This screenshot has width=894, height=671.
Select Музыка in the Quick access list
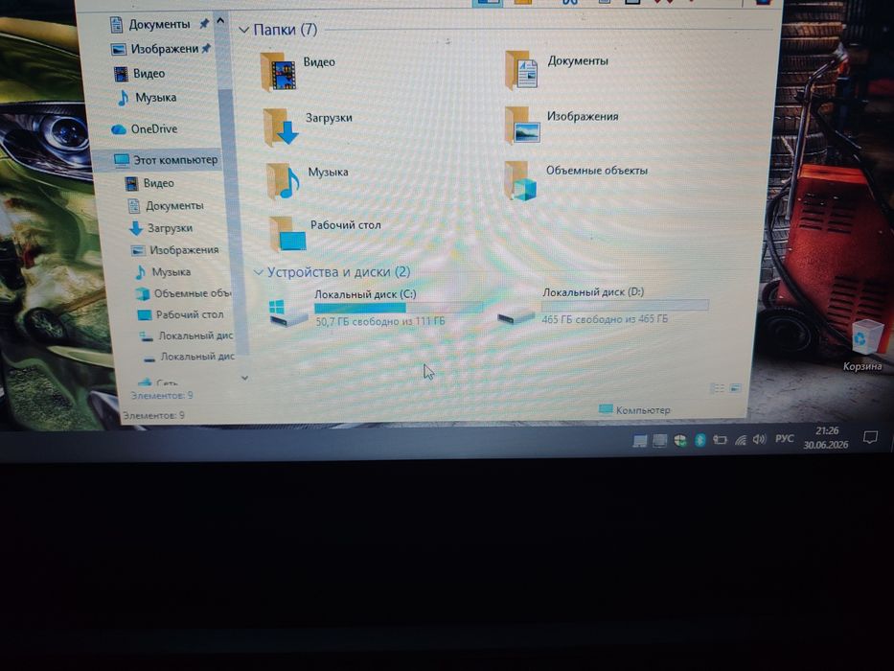pyautogui.click(x=148, y=98)
